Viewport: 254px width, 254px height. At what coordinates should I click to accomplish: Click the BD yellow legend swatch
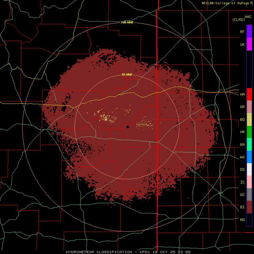tap(249, 120)
